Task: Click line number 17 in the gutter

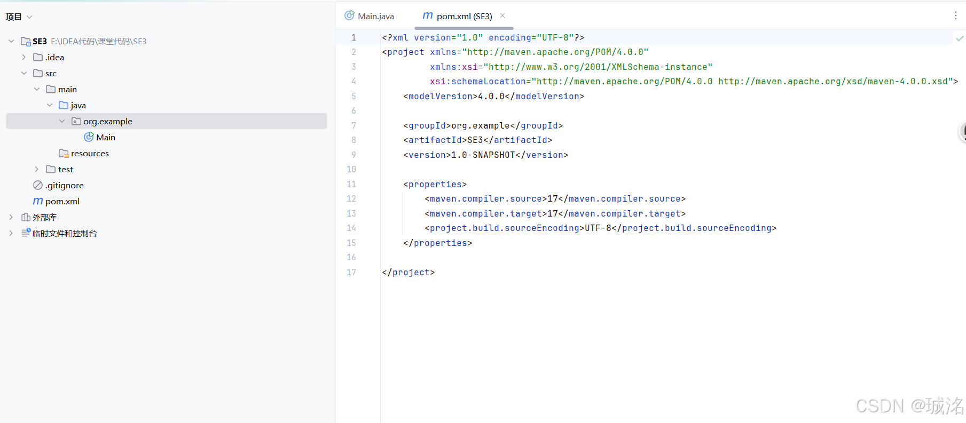Action: 351,272
